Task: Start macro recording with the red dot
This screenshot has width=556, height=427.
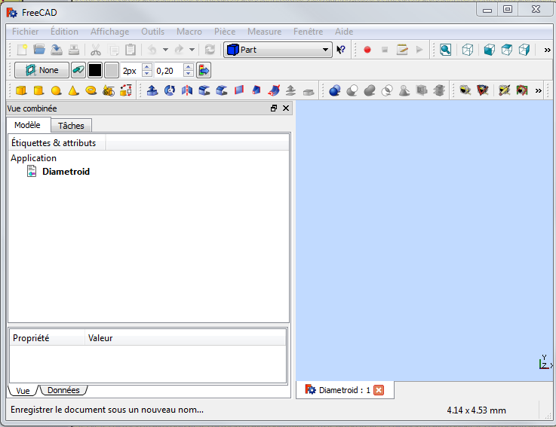Action: click(x=367, y=50)
